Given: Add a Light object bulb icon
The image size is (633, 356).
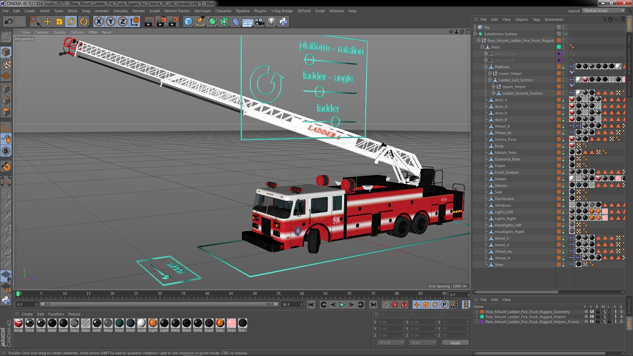Looking at the screenshot, I should [271, 22].
